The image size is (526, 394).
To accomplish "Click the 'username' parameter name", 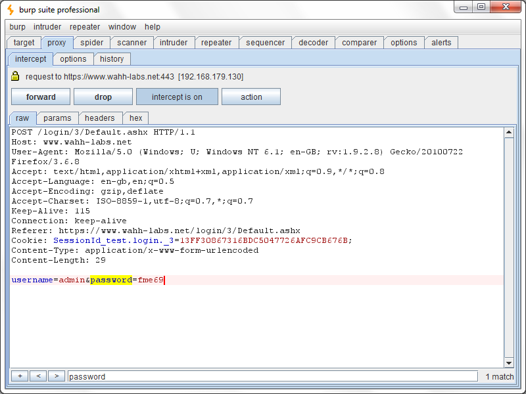I will click(x=32, y=280).
